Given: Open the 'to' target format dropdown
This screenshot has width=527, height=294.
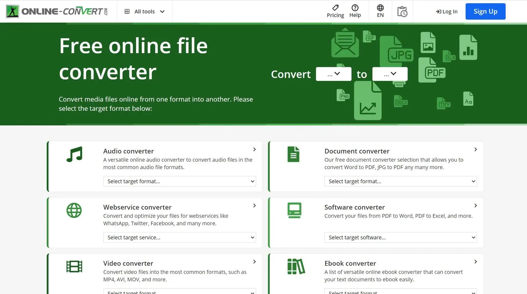Looking at the screenshot, I should [x=390, y=74].
